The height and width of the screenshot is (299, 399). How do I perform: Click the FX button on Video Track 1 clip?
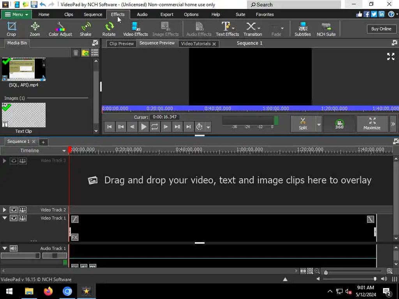[x=74, y=237]
